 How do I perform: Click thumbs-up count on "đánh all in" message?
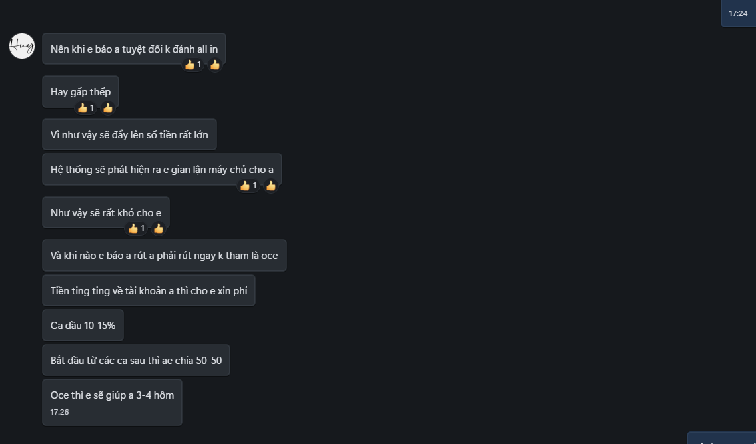point(193,65)
